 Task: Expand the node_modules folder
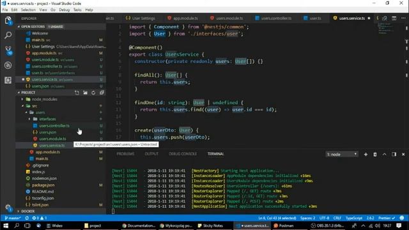tap(22, 100)
